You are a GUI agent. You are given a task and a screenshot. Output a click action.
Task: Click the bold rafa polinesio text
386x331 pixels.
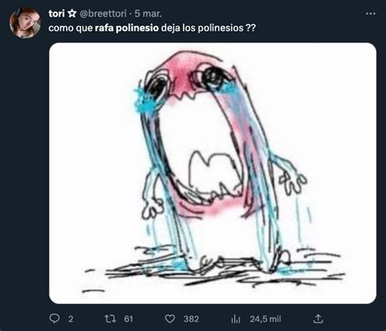(126, 28)
